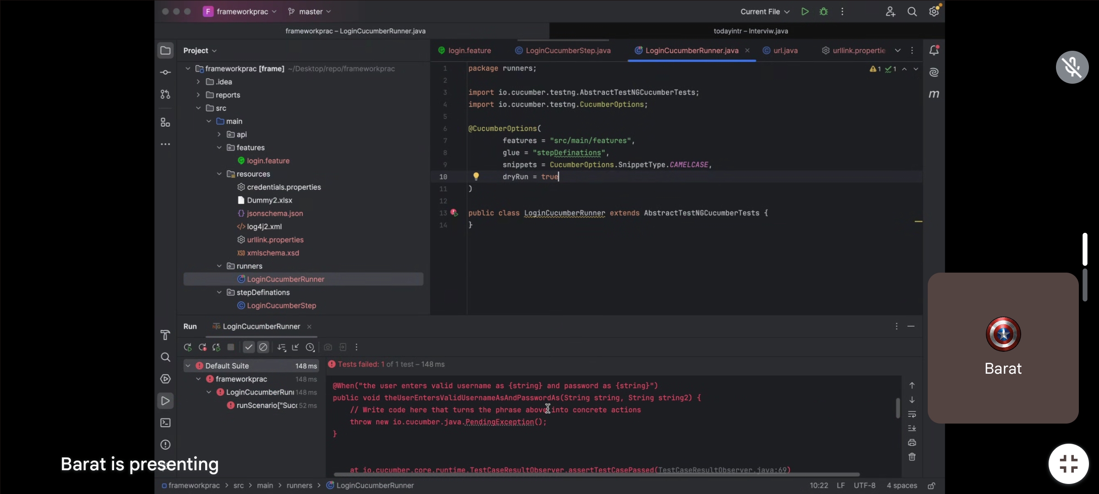Toggle scroll to end of console

(x=912, y=428)
